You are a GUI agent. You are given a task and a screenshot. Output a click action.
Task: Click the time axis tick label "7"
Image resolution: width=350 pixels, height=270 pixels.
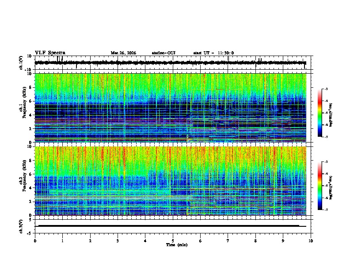click(228, 241)
